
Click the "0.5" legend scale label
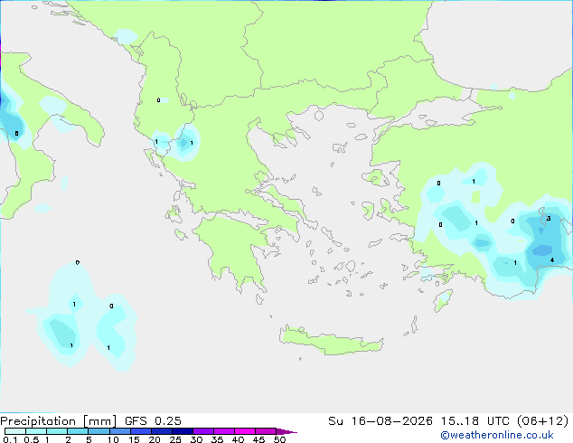point(31,439)
